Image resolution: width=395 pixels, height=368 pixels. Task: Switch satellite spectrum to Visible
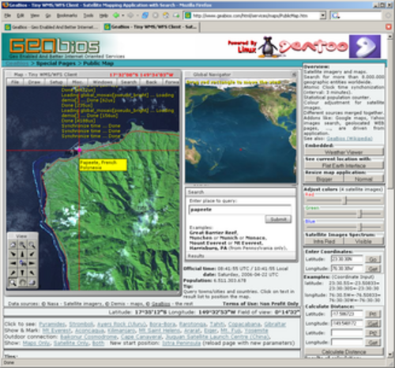click(363, 241)
